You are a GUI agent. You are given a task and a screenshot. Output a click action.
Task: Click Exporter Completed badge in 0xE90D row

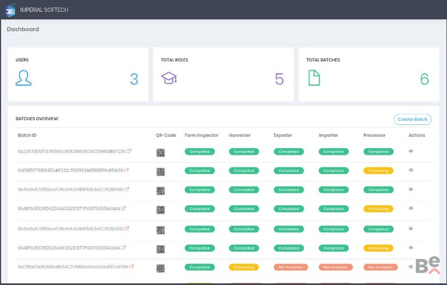[x=289, y=171]
